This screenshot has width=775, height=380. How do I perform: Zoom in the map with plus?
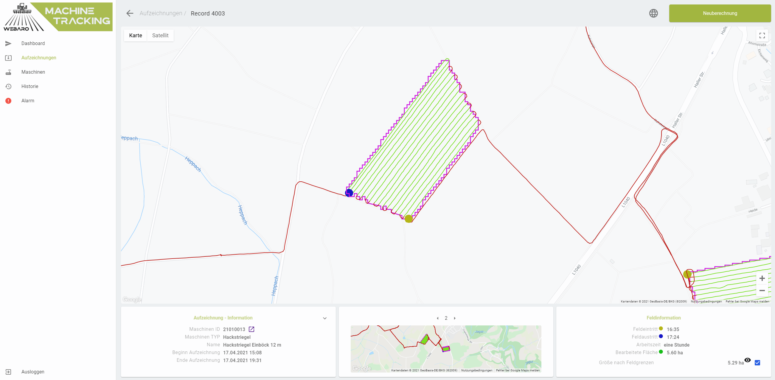click(762, 278)
